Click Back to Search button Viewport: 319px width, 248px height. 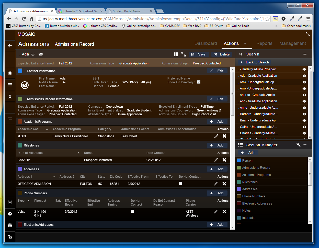[x=255, y=62]
